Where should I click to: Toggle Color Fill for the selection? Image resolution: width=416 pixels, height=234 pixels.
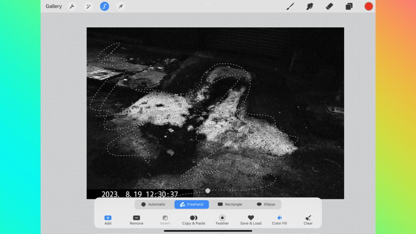[x=279, y=220]
